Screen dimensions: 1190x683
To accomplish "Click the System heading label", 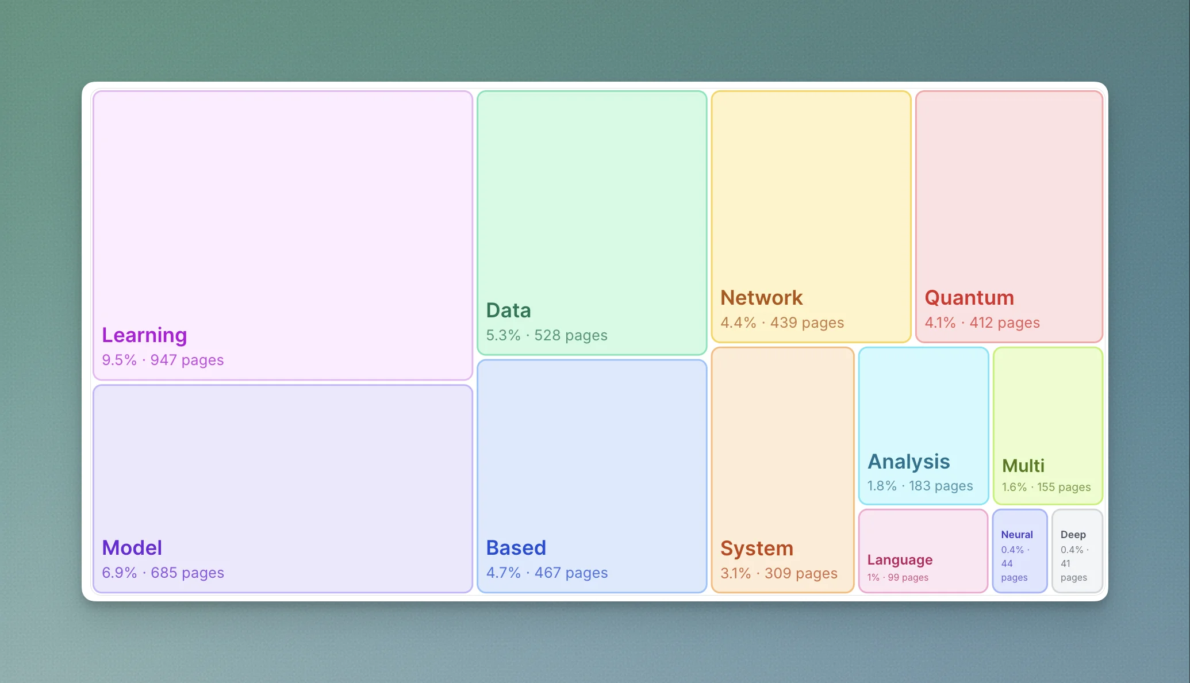I will click(757, 548).
